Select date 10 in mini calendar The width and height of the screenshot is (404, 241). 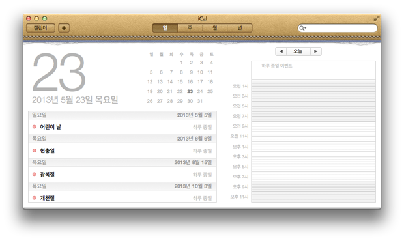point(200,72)
